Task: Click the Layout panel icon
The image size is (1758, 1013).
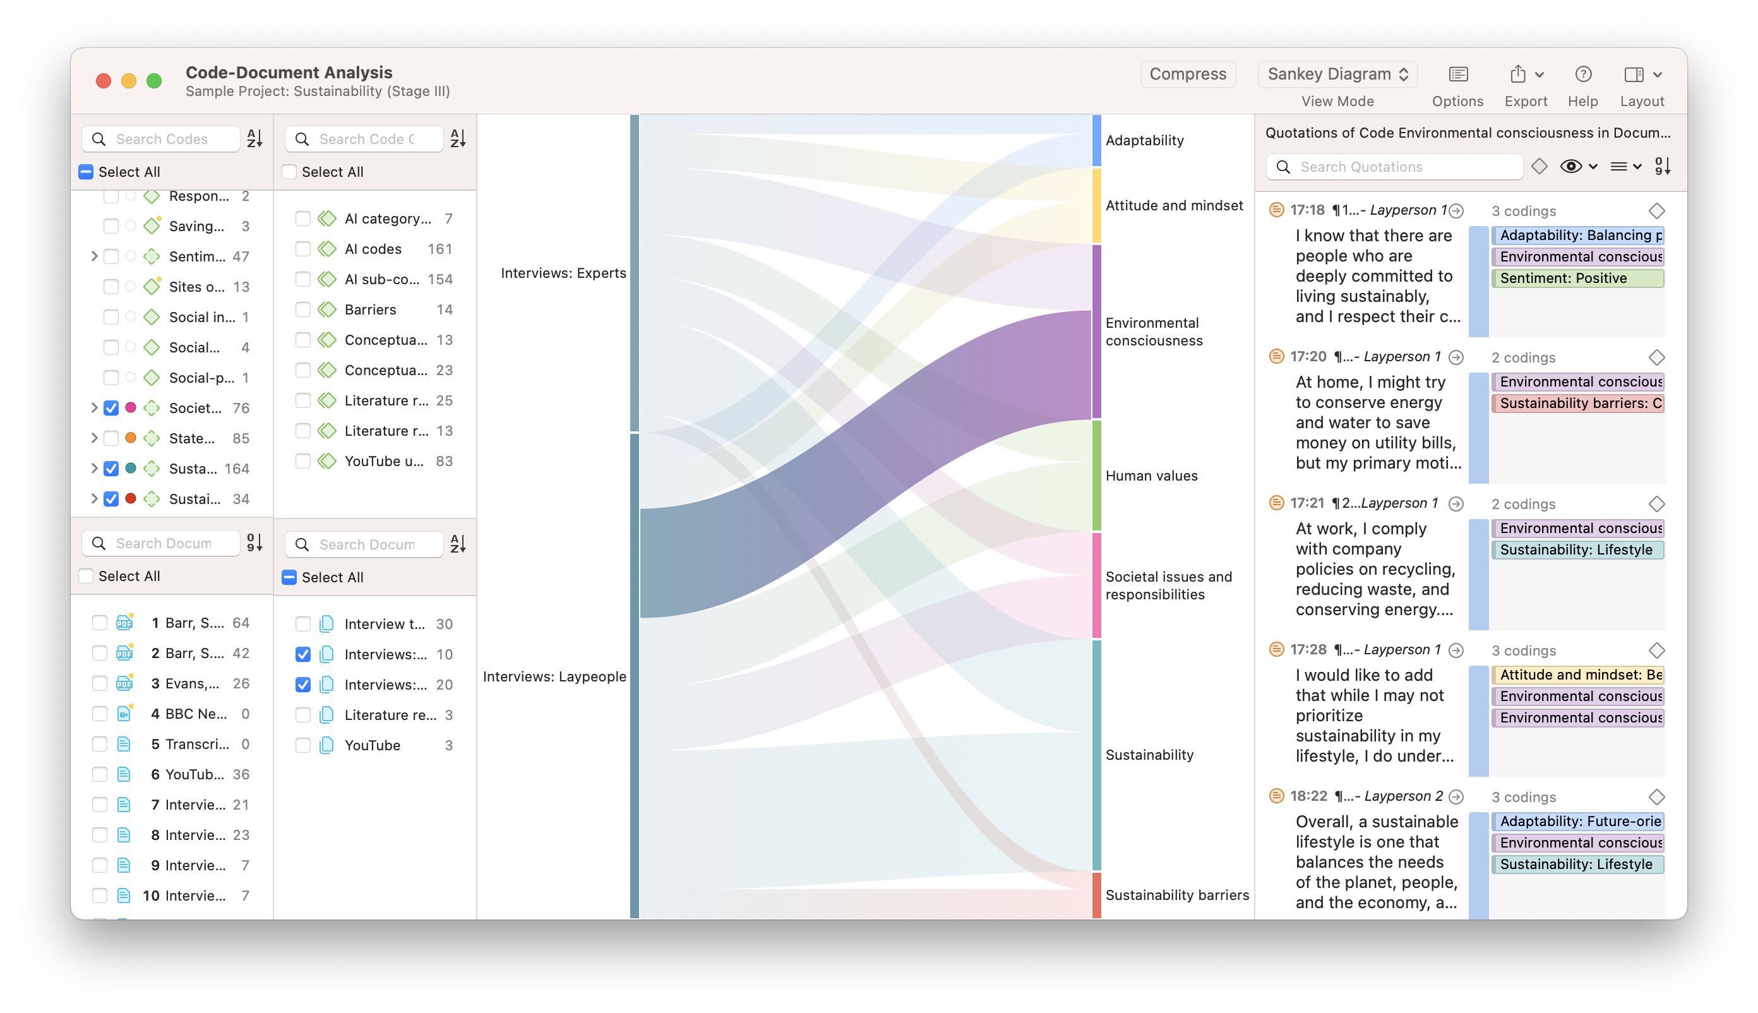Action: click(x=1634, y=75)
